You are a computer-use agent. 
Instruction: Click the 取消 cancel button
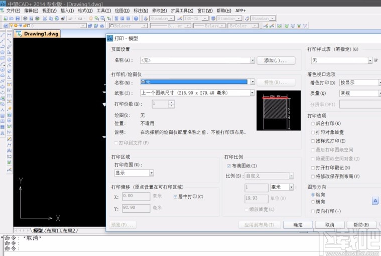pos(330,225)
